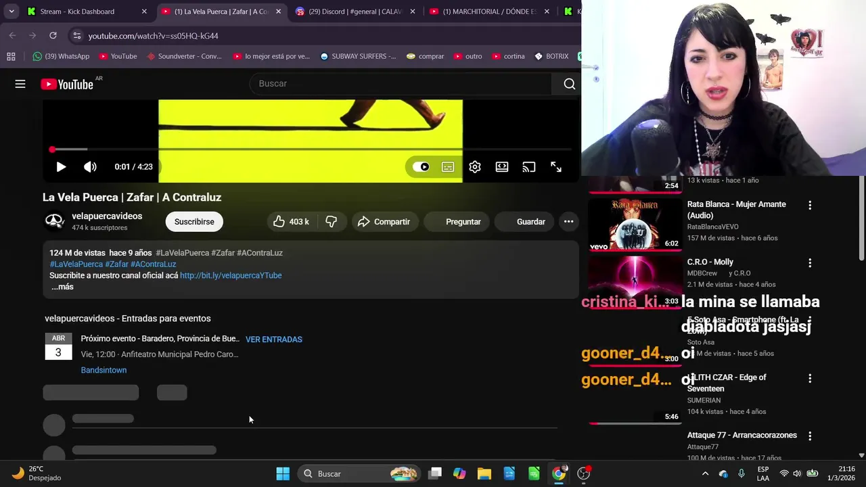Screen dimensions: 866x487
Task: Close the Stream - Kick Dashboard tab
Action: tap(144, 11)
